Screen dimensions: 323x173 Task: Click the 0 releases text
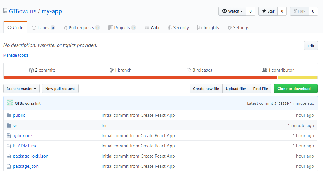point(202,70)
